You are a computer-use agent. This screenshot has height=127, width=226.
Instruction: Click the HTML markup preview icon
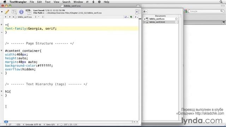[28, 12]
